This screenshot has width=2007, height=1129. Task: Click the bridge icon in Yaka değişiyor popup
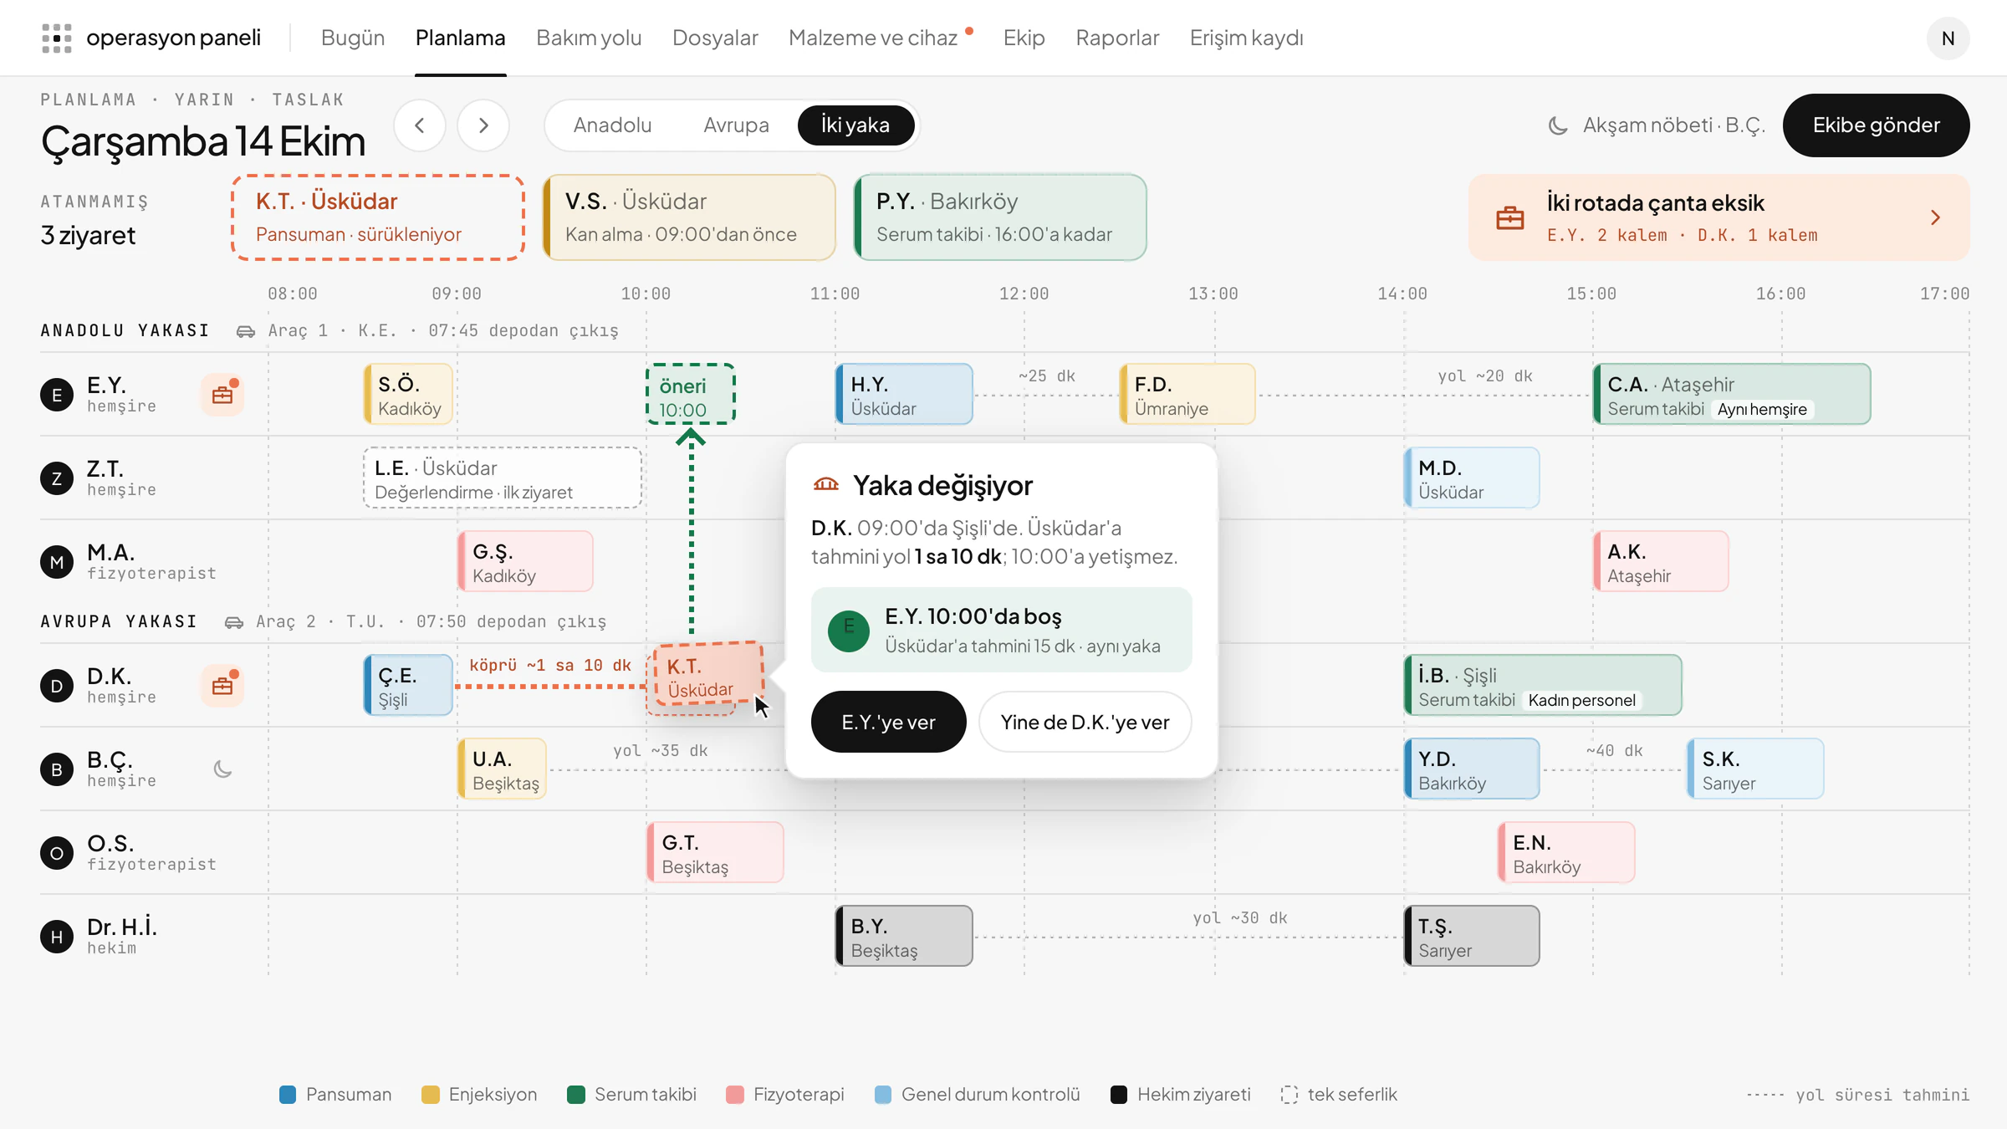tap(825, 485)
